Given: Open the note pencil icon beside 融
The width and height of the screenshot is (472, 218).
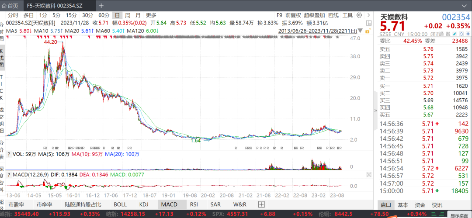Looking at the screenshot, I should [x=455, y=34].
